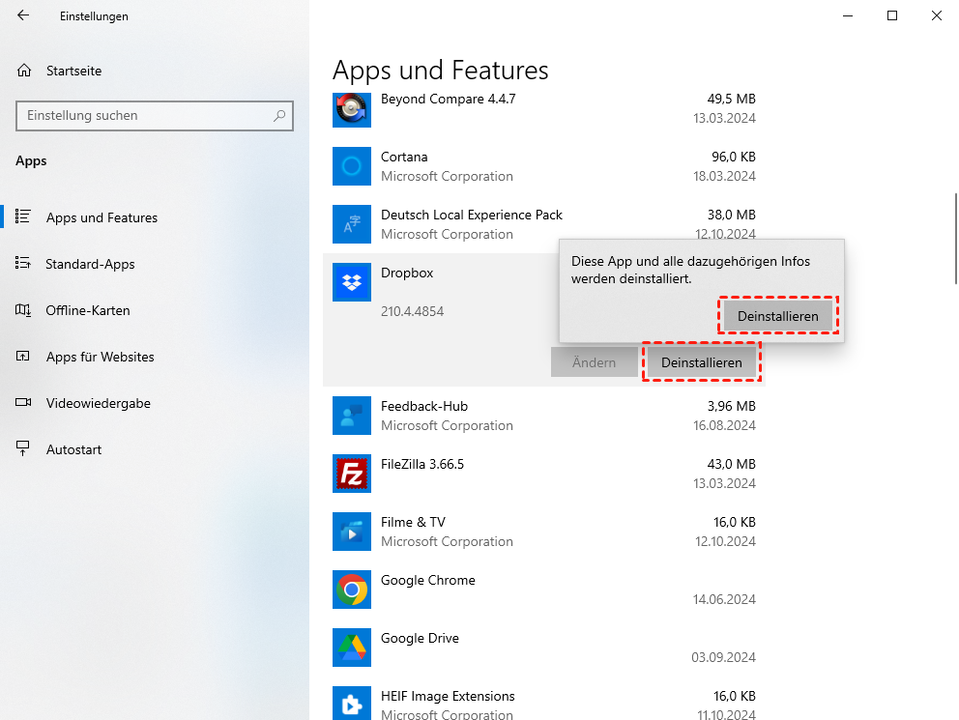Click the Apps und Features heading

(x=441, y=71)
